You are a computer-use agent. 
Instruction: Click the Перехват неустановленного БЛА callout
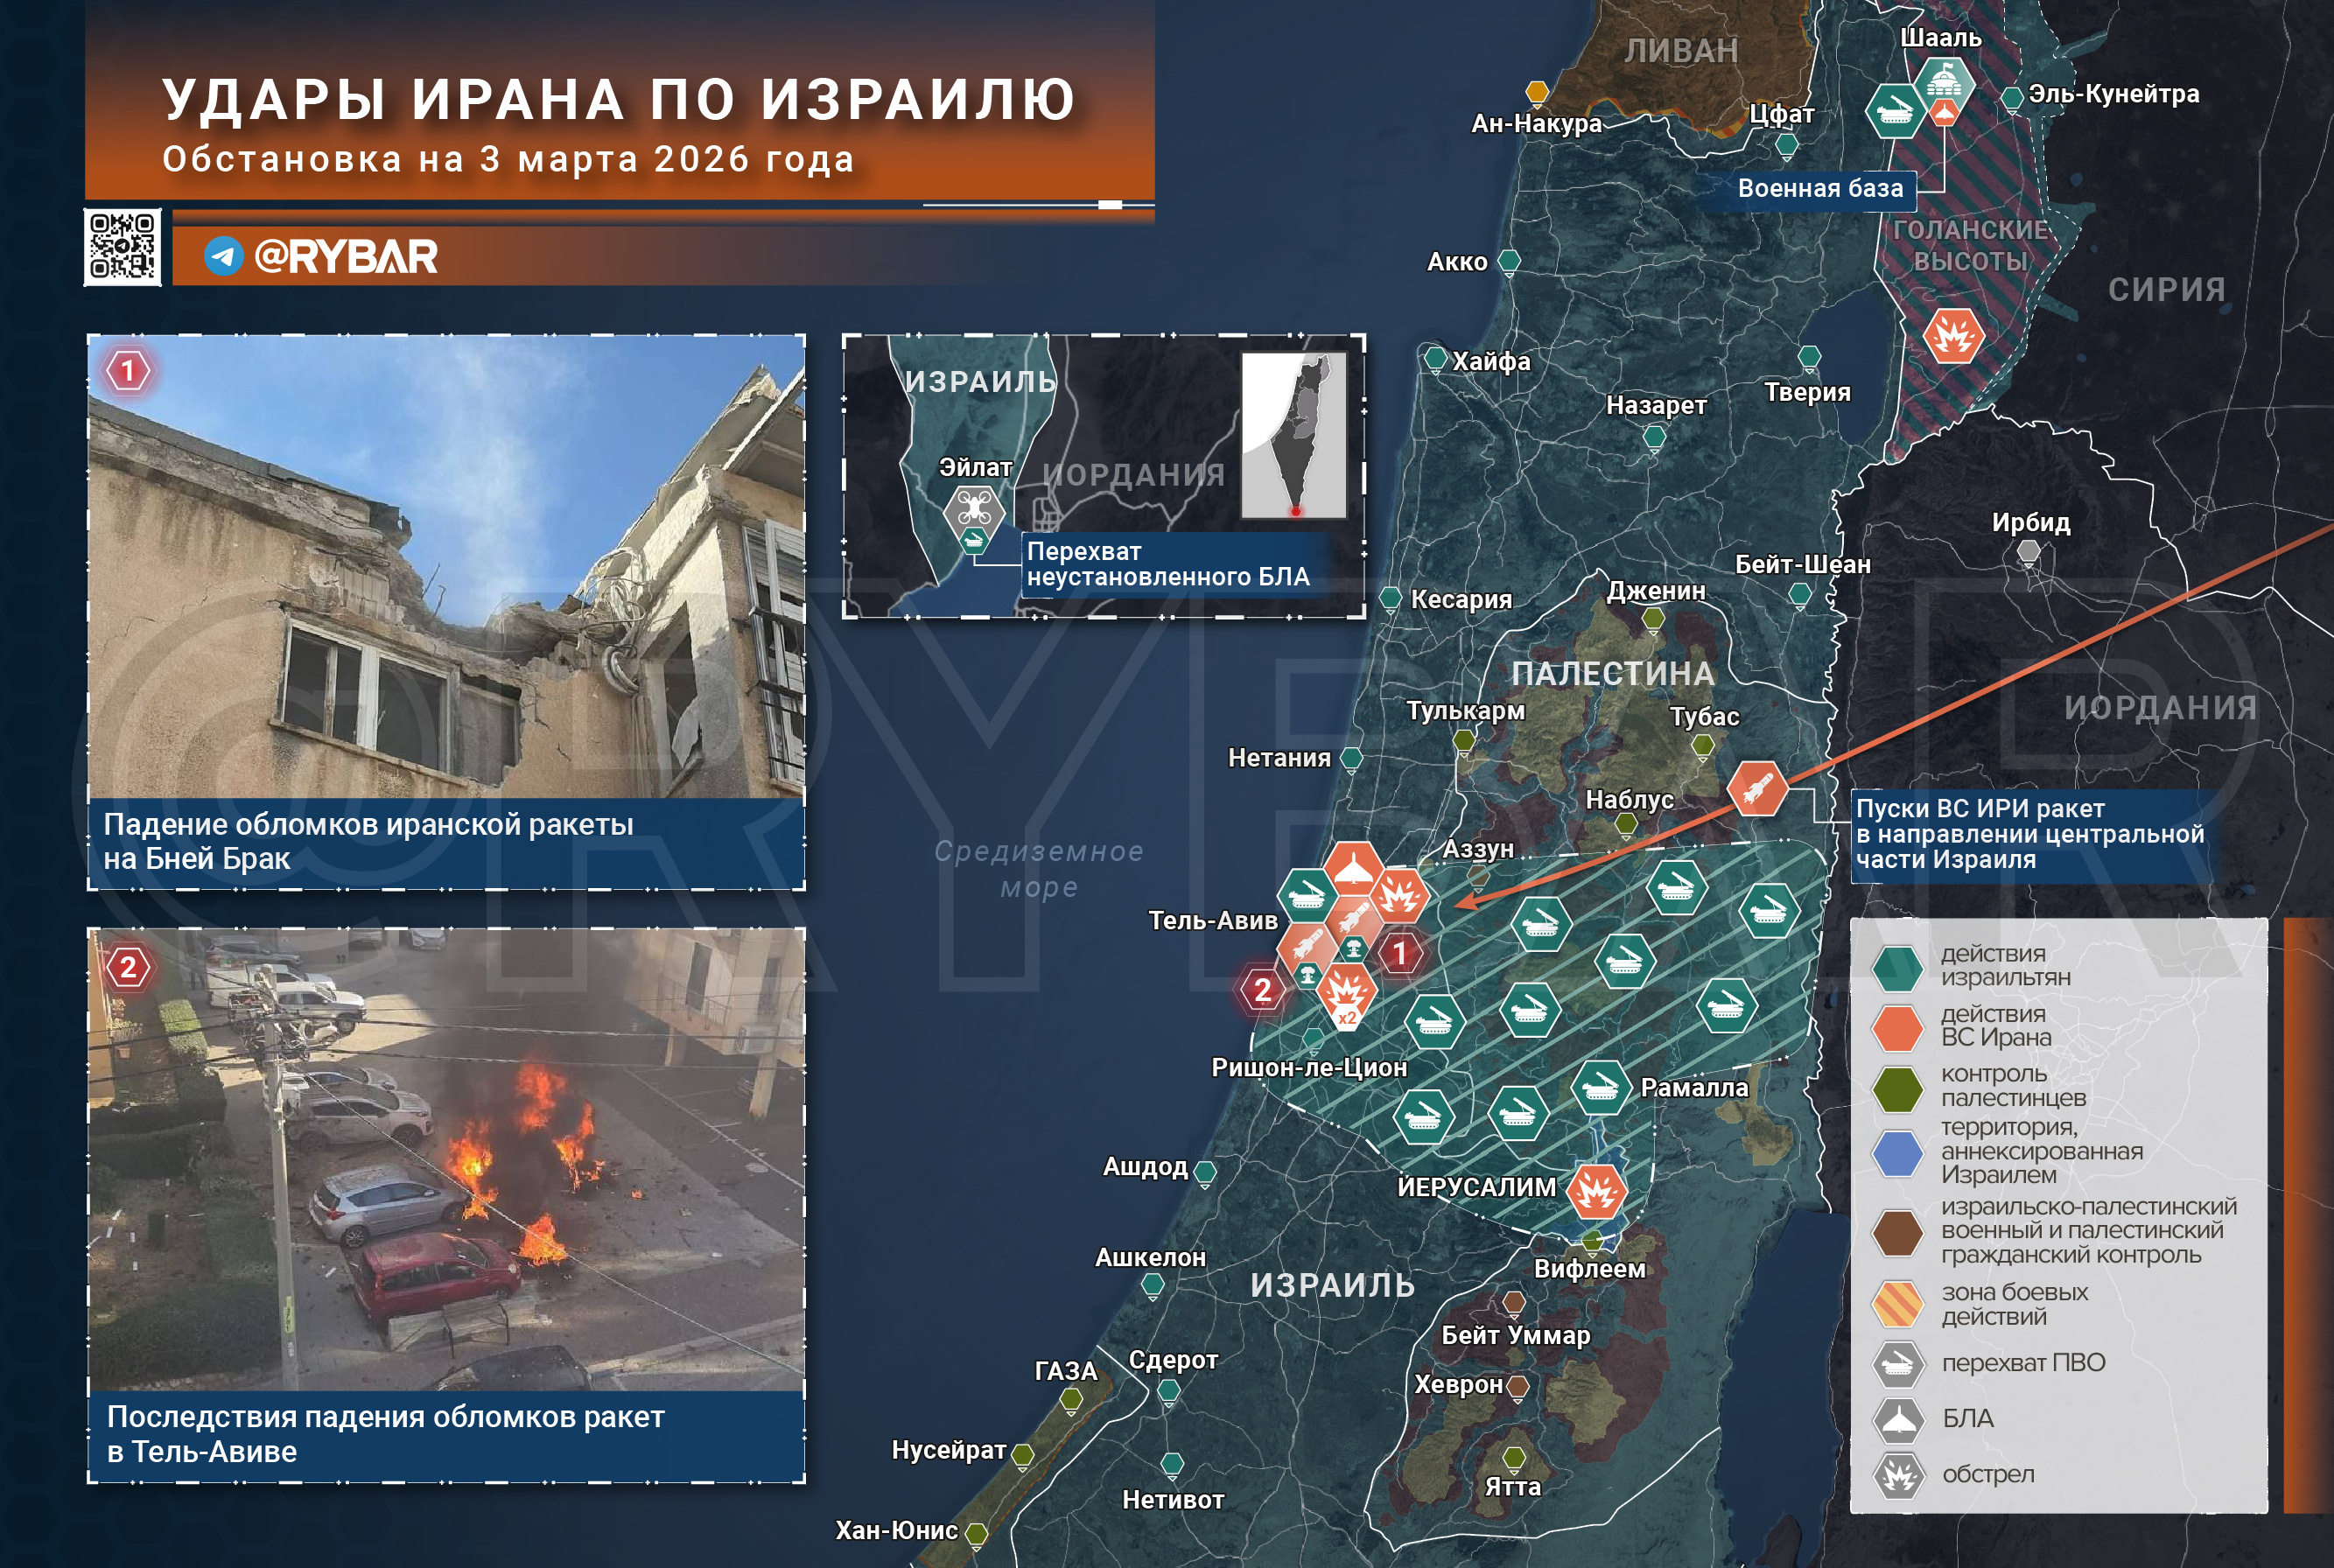click(x=1167, y=564)
